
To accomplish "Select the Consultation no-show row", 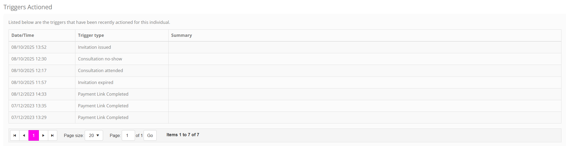I will coord(100,59).
